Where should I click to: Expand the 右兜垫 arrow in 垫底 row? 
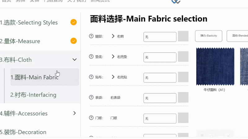[x=113, y=57]
